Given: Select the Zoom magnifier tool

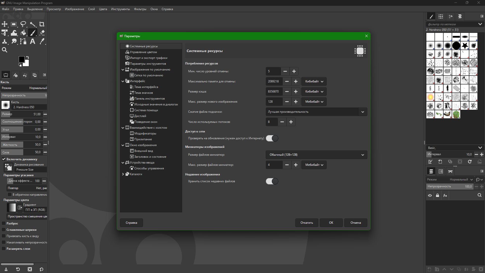Looking at the screenshot, I should 5,50.
